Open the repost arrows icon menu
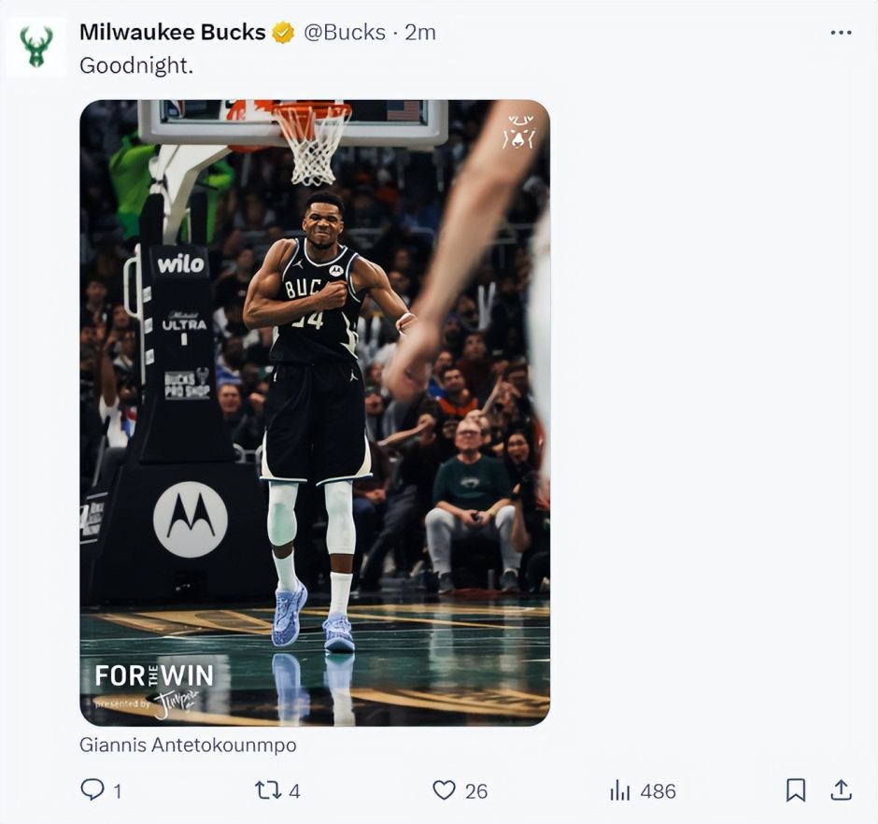This screenshot has height=824, width=878. [267, 790]
